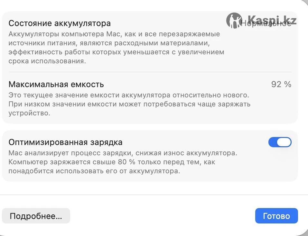Image resolution: width=308 pixels, height=236 pixels.
Task: Click the Подробнее... button
Action: pos(36,216)
